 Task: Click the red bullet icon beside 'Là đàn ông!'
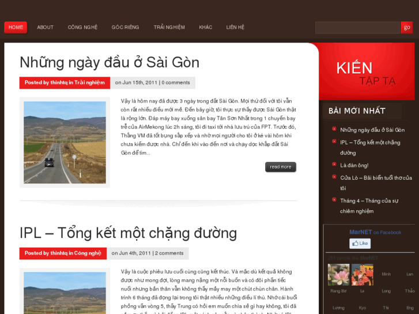[x=334, y=164]
